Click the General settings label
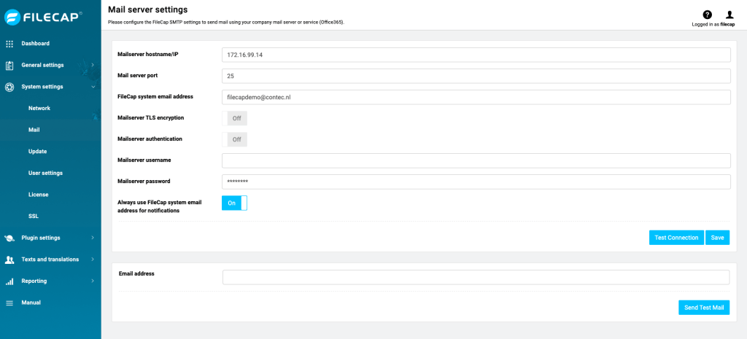Screen dimensions: 747x339 42,65
